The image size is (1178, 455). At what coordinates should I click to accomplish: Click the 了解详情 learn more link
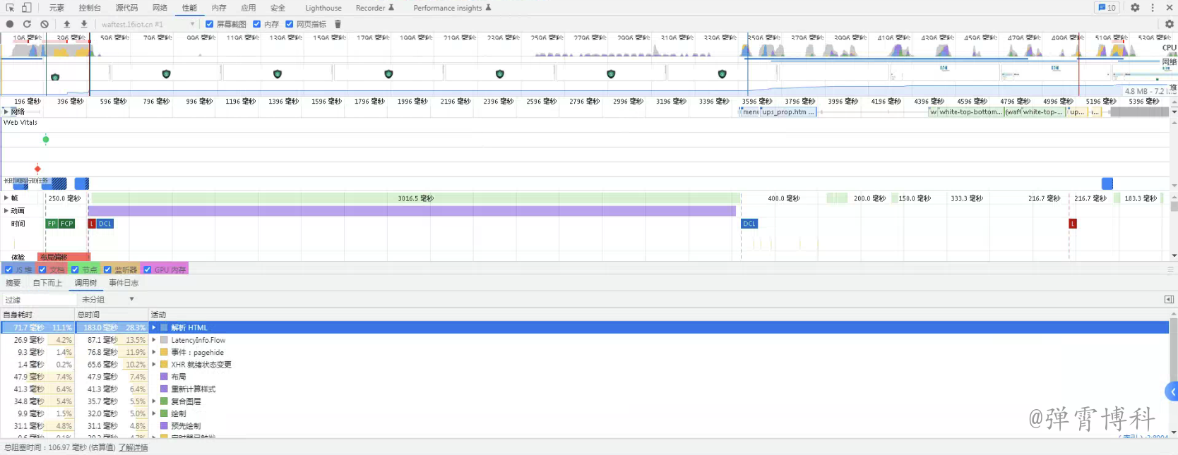click(133, 447)
